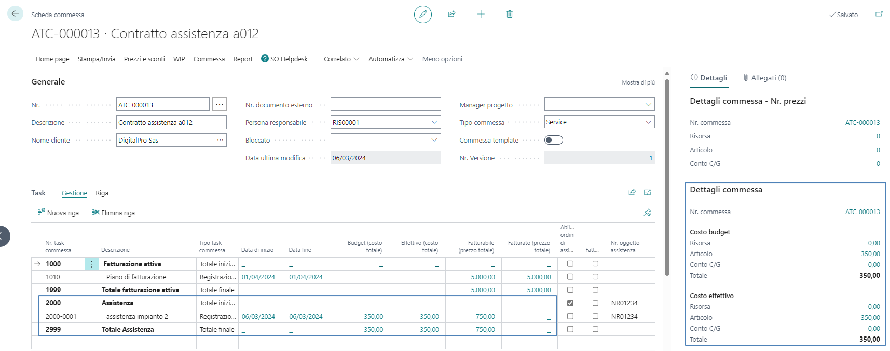Open ATC-000013 link in Nr. prezzi panel
This screenshot has width=890, height=351.
(862, 122)
